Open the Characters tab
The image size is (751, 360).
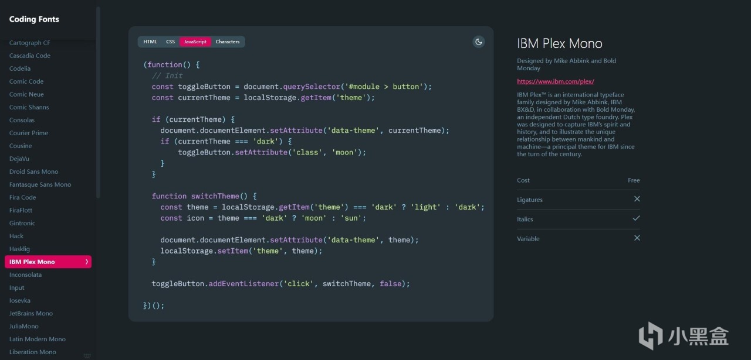point(228,42)
